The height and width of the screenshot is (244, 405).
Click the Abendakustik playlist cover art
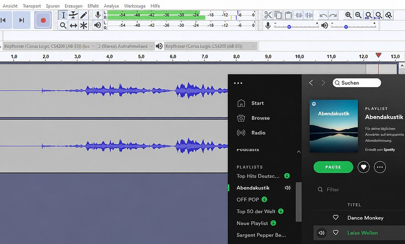click(334, 126)
